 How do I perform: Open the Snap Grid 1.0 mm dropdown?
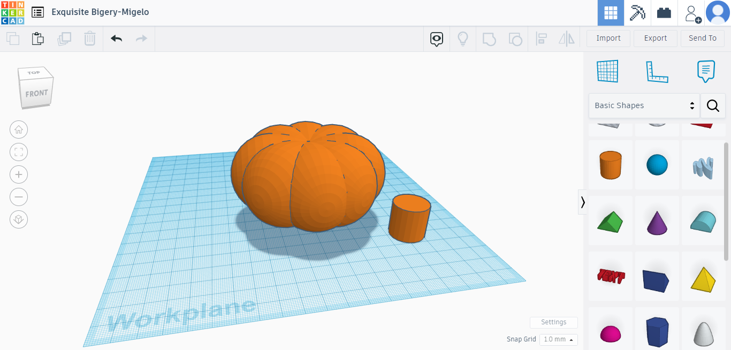pyautogui.click(x=558, y=339)
